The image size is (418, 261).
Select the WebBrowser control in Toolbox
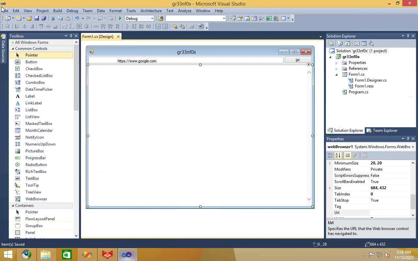36,199
